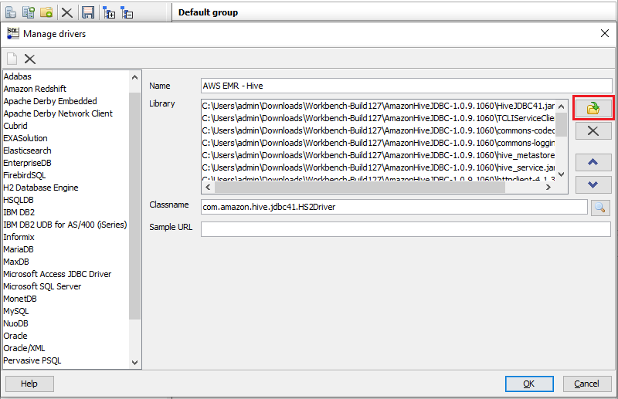
Task: Click the Name field containing AWS EMR - Hive
Action: coord(406,86)
